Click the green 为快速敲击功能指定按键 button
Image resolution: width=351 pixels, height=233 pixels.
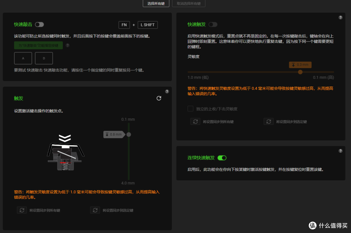[x=38, y=45]
